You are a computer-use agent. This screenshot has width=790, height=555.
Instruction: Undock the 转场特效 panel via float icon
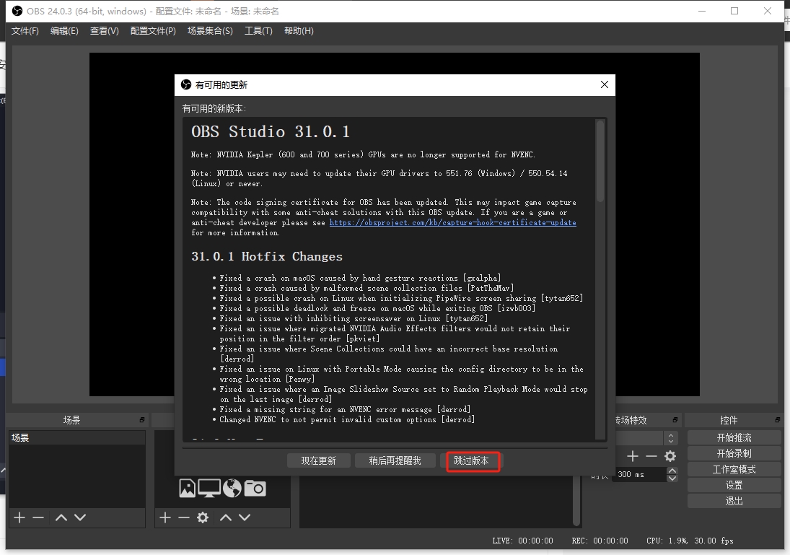[x=675, y=420]
